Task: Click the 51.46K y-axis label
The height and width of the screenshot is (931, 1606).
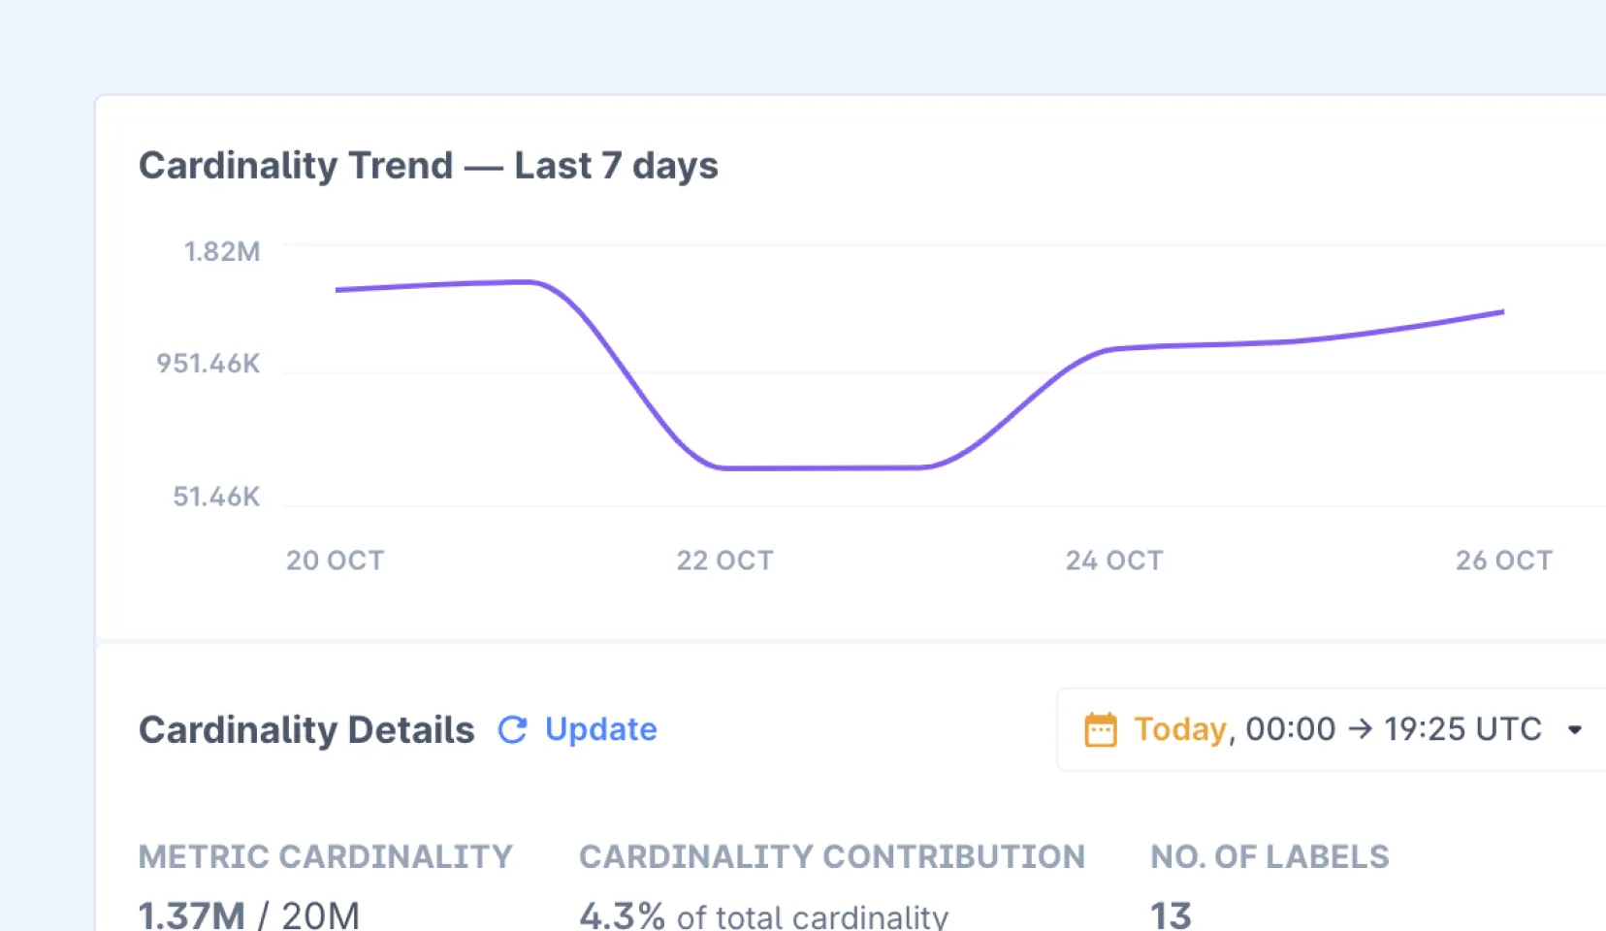Action: point(216,497)
